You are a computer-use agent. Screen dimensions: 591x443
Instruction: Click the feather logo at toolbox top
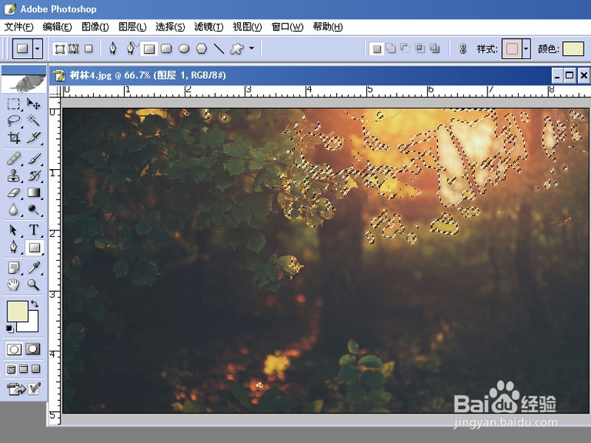24,83
